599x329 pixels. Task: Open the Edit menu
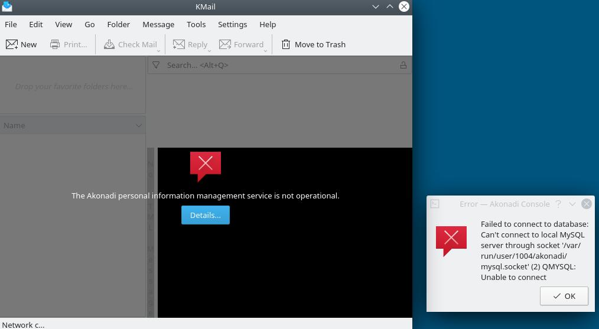[x=36, y=24]
